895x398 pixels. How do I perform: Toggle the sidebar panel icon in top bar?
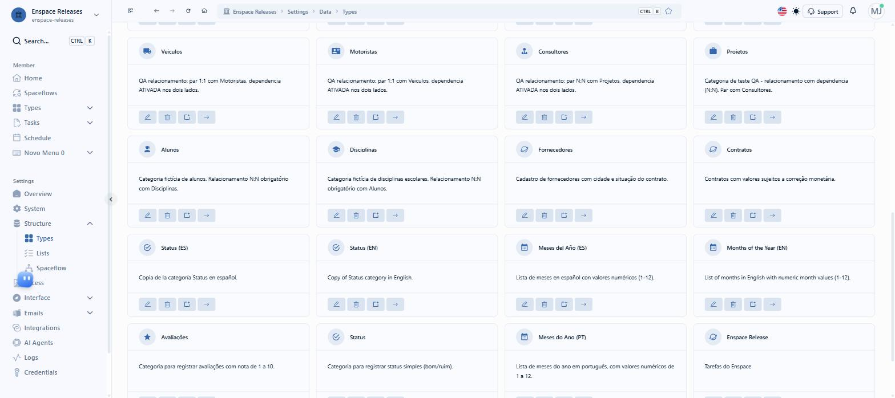131,11
